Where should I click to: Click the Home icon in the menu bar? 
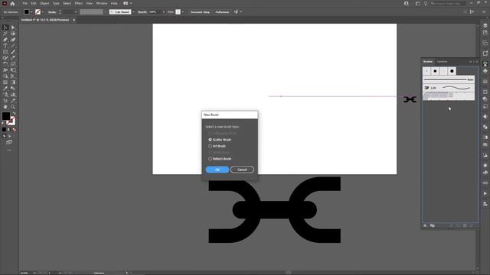[12, 3]
